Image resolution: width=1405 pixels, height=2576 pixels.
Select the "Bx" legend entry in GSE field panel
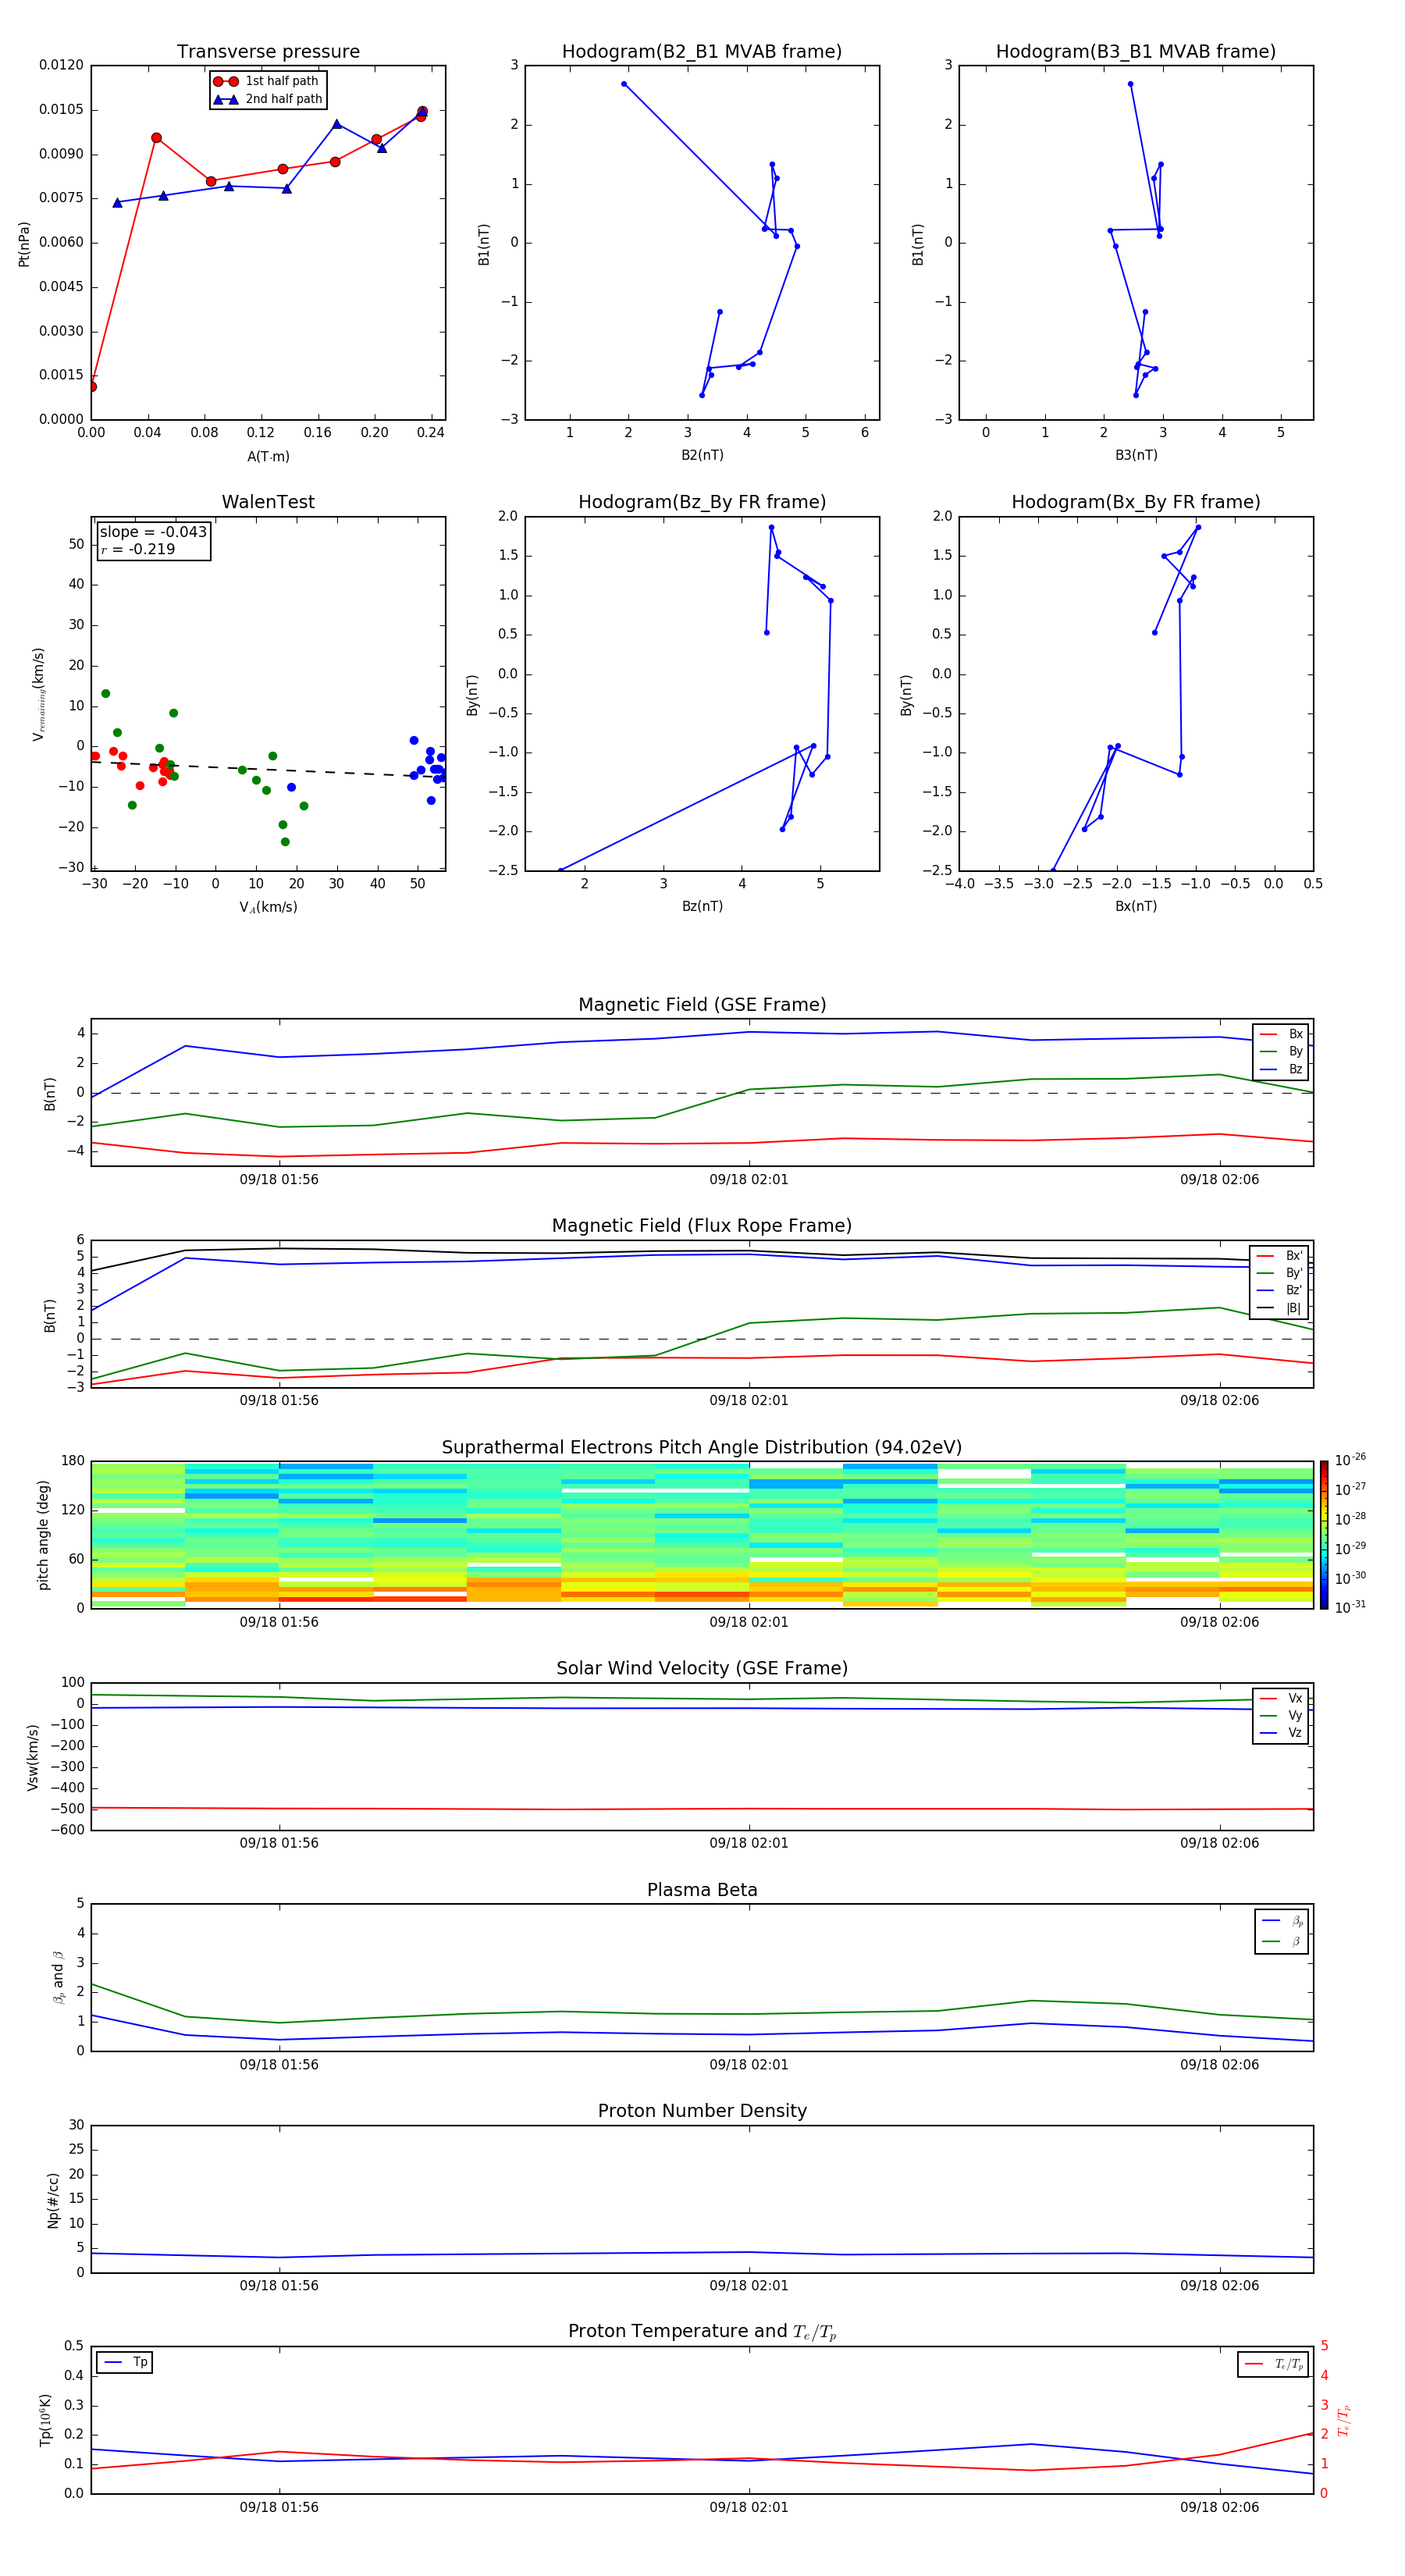[x=1281, y=1035]
